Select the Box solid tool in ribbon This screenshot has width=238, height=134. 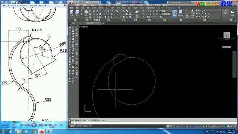[71, 13]
